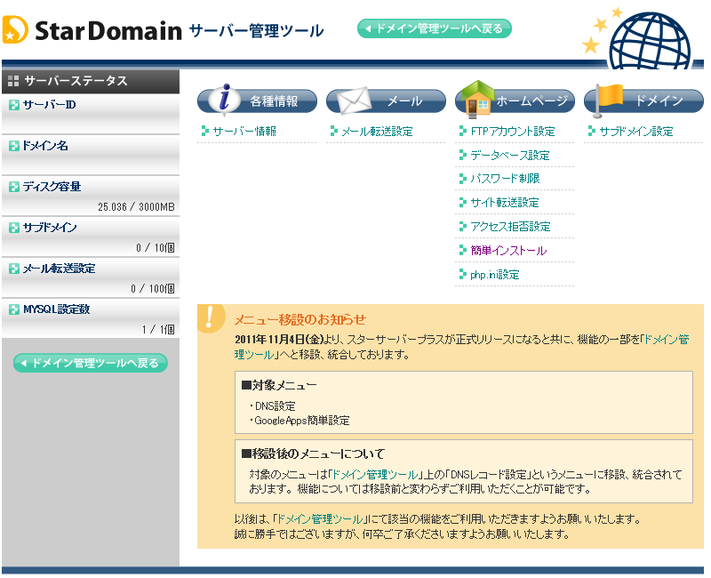The width and height of the screenshot is (711, 578).
Task: Expand the サブドメイン status row
Action: coord(14,228)
